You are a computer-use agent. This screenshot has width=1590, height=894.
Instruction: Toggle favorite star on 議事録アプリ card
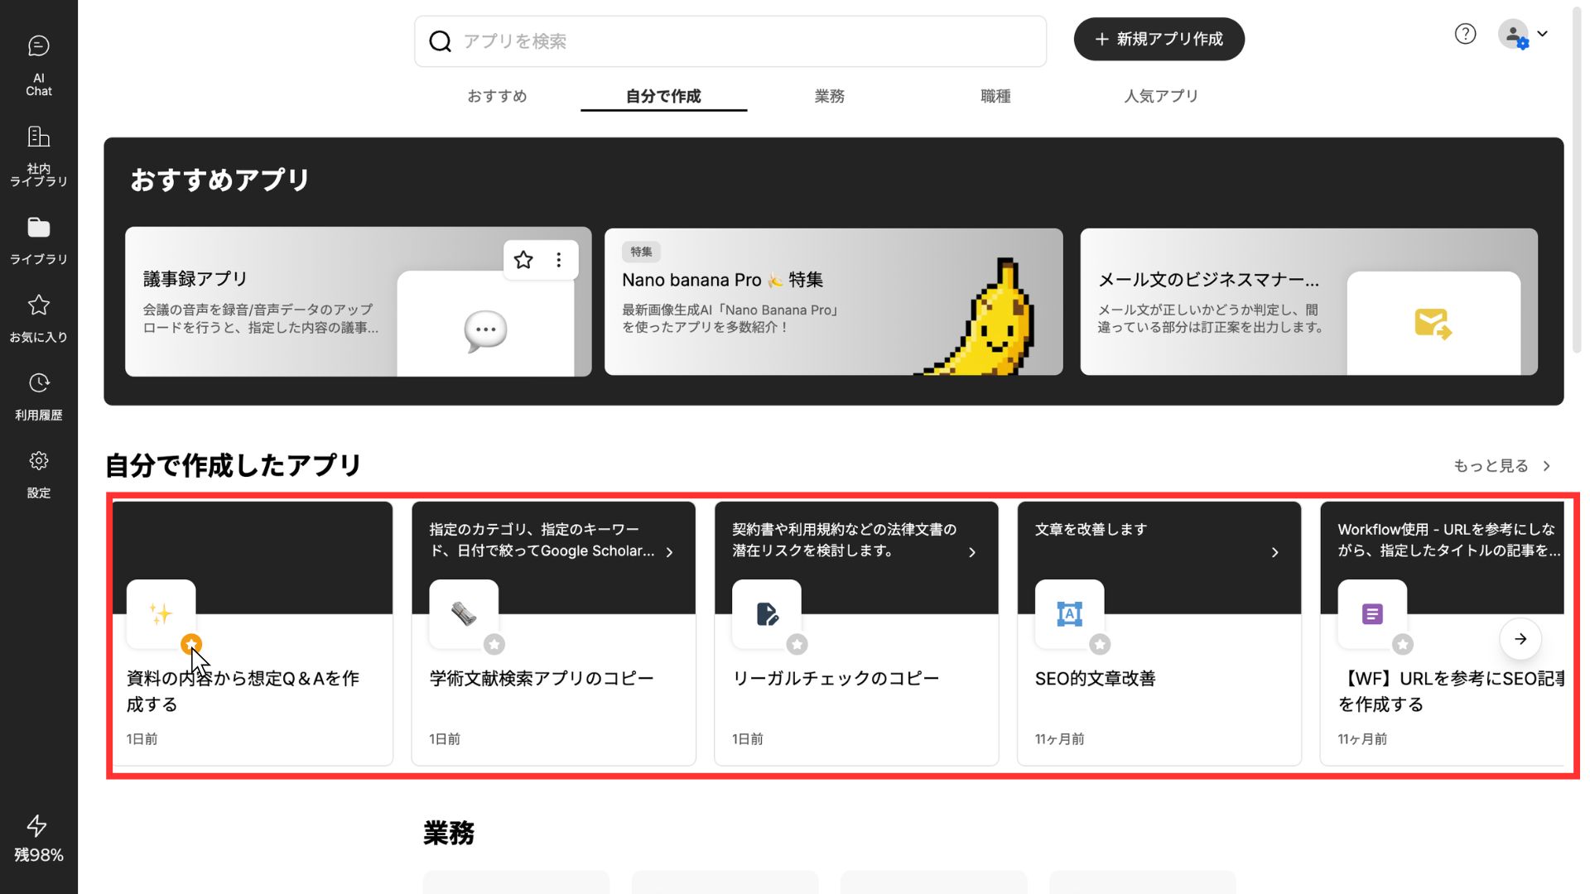pyautogui.click(x=523, y=260)
